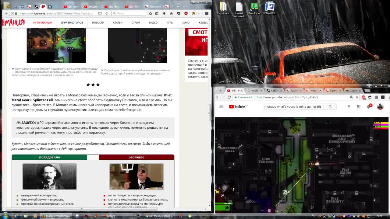390x219 pixels.
Task: Open the Claymore desktop folder icon
Action: coord(223,8)
